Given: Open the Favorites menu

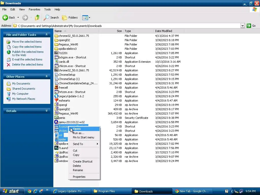Looking at the screenshot, I should point(34,9).
